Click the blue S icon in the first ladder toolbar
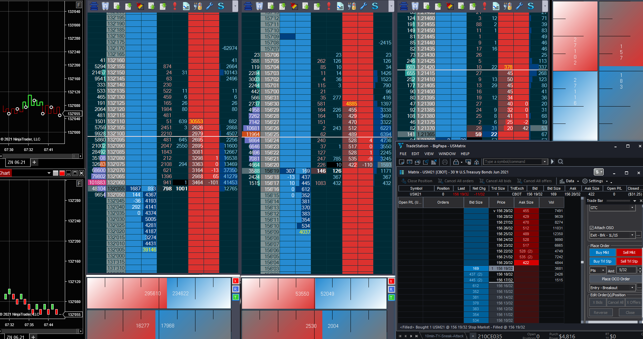The height and width of the screenshot is (339, 643). [x=221, y=6]
